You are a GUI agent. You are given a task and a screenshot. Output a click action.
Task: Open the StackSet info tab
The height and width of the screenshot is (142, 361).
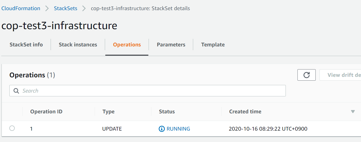[x=26, y=45]
